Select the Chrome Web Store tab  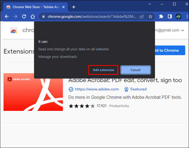coord(36,7)
